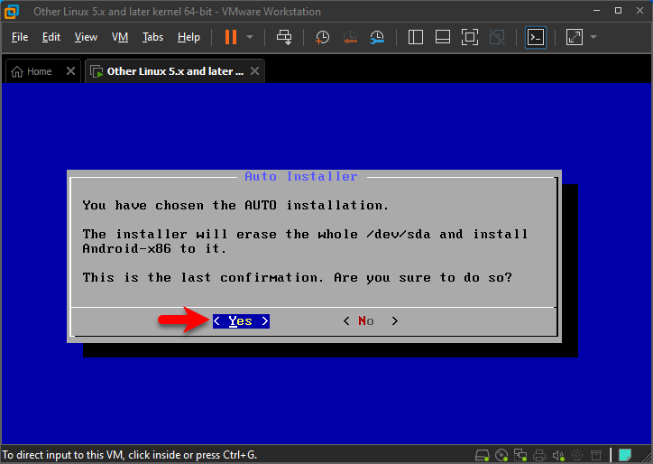The height and width of the screenshot is (464, 653).
Task: Click the printer status icon
Action: coord(539,455)
